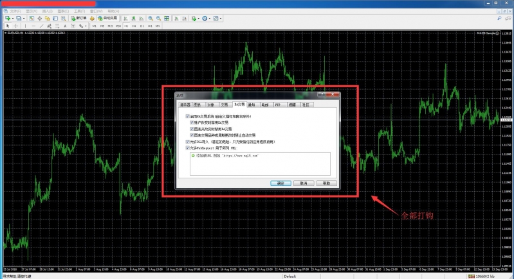Select the crosshair cursor tool

pyautogui.click(x=15, y=26)
